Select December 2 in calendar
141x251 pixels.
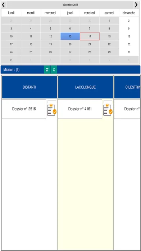129,21
